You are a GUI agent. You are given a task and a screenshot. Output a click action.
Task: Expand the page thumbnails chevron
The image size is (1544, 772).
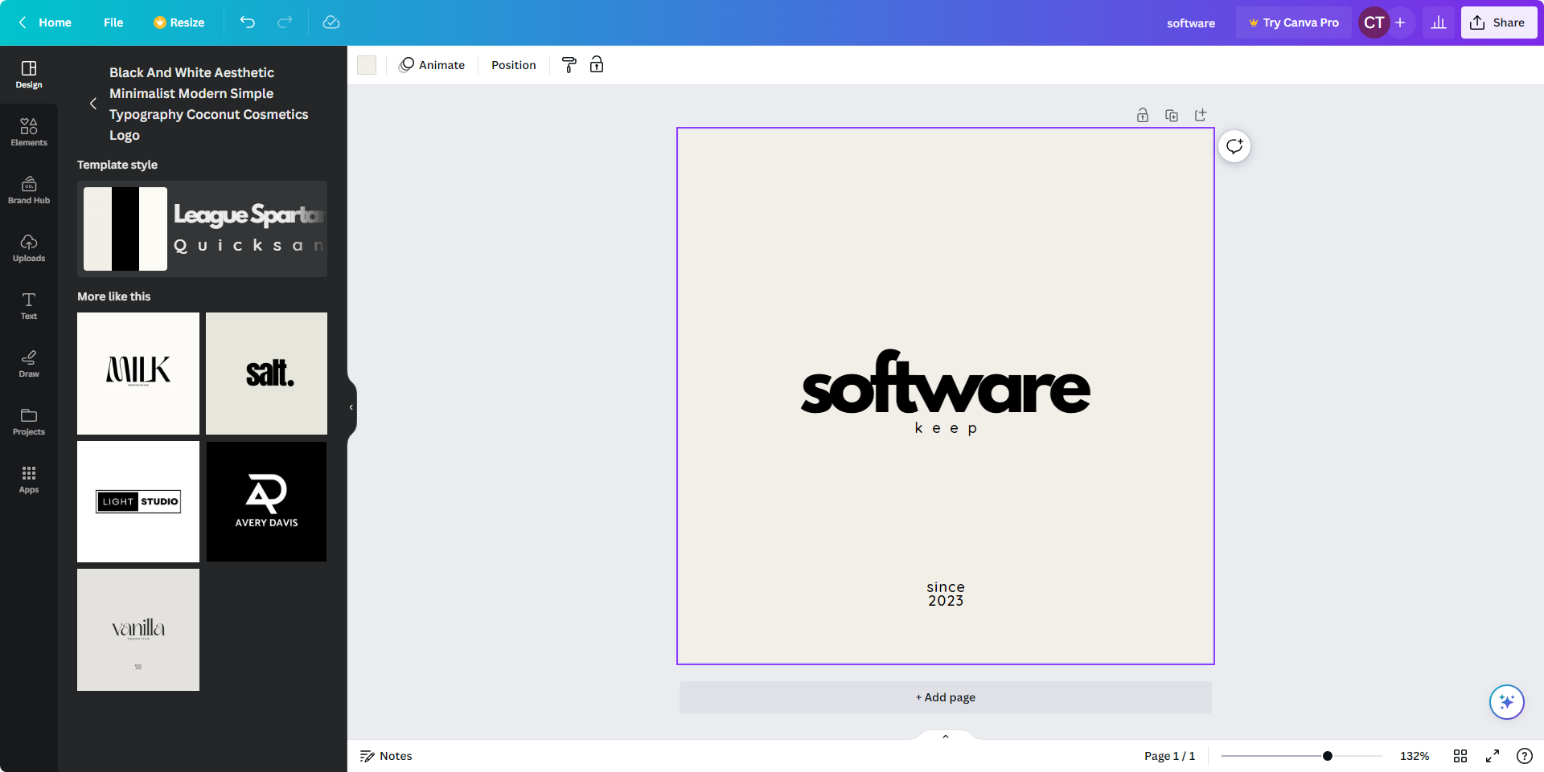tap(946, 736)
